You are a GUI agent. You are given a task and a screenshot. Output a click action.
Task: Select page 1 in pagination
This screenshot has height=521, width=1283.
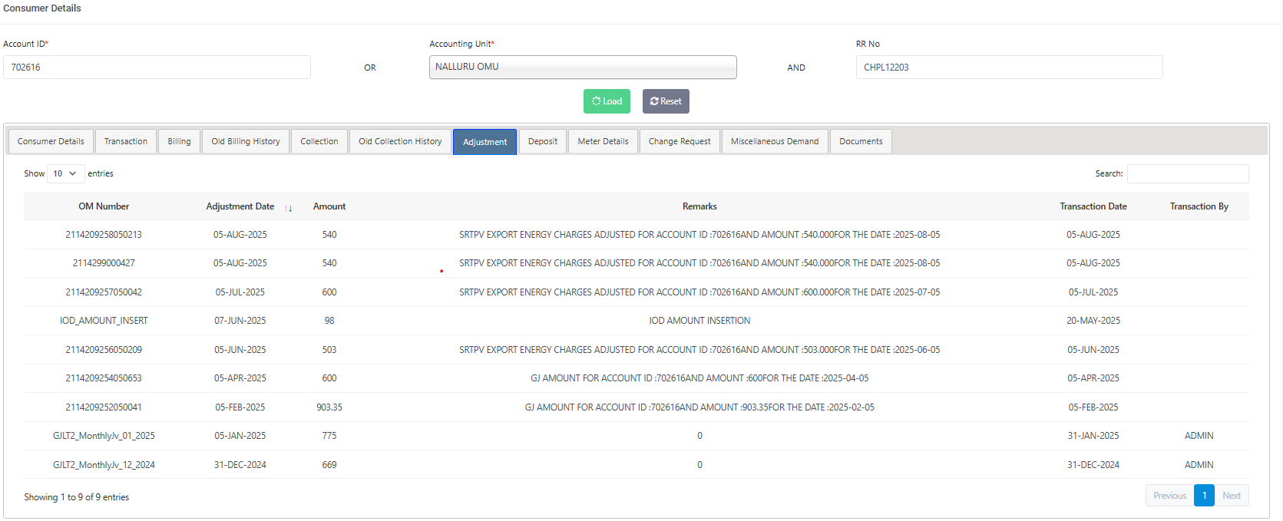click(1205, 496)
